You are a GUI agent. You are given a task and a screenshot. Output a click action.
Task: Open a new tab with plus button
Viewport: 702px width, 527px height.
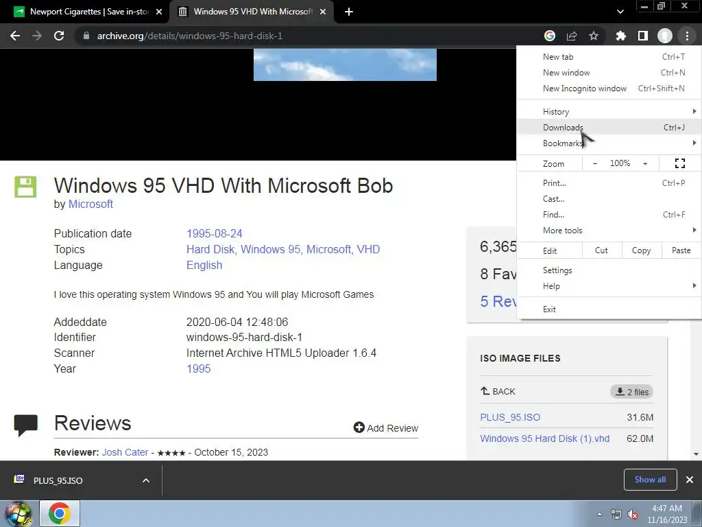tap(349, 12)
